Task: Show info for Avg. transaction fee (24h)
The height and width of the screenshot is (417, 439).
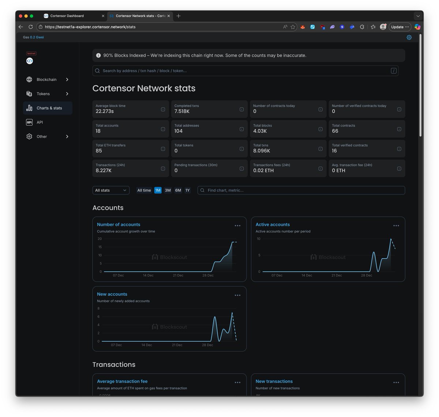Action: point(399,169)
